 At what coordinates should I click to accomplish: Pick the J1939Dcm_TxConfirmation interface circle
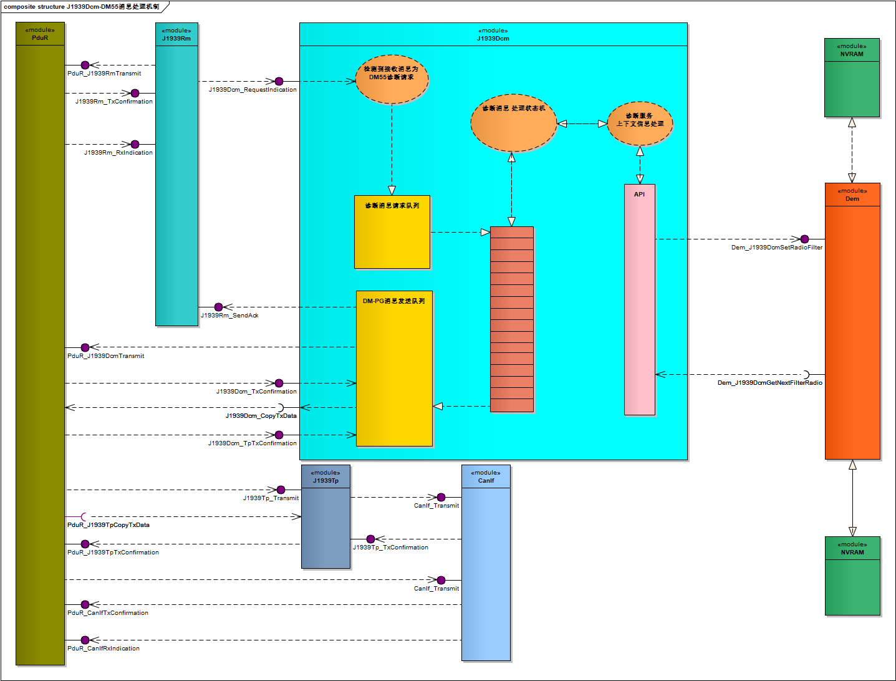pyautogui.click(x=279, y=383)
